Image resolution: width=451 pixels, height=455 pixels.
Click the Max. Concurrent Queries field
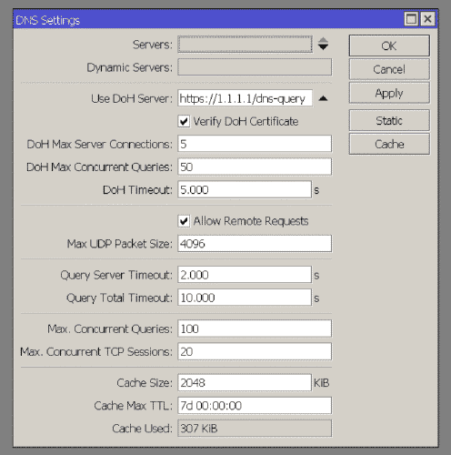tap(255, 329)
